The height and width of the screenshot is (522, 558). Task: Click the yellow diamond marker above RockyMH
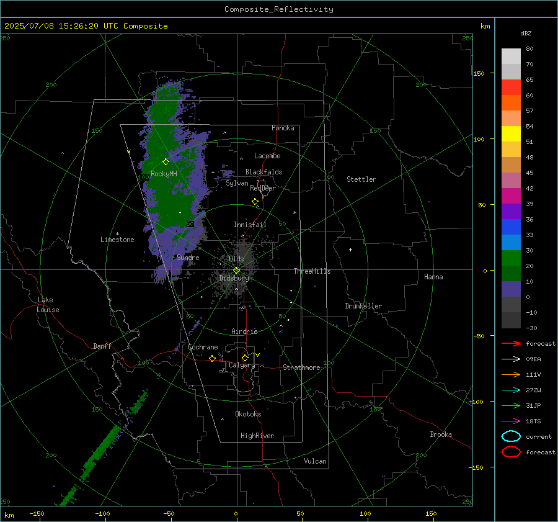[166, 162]
